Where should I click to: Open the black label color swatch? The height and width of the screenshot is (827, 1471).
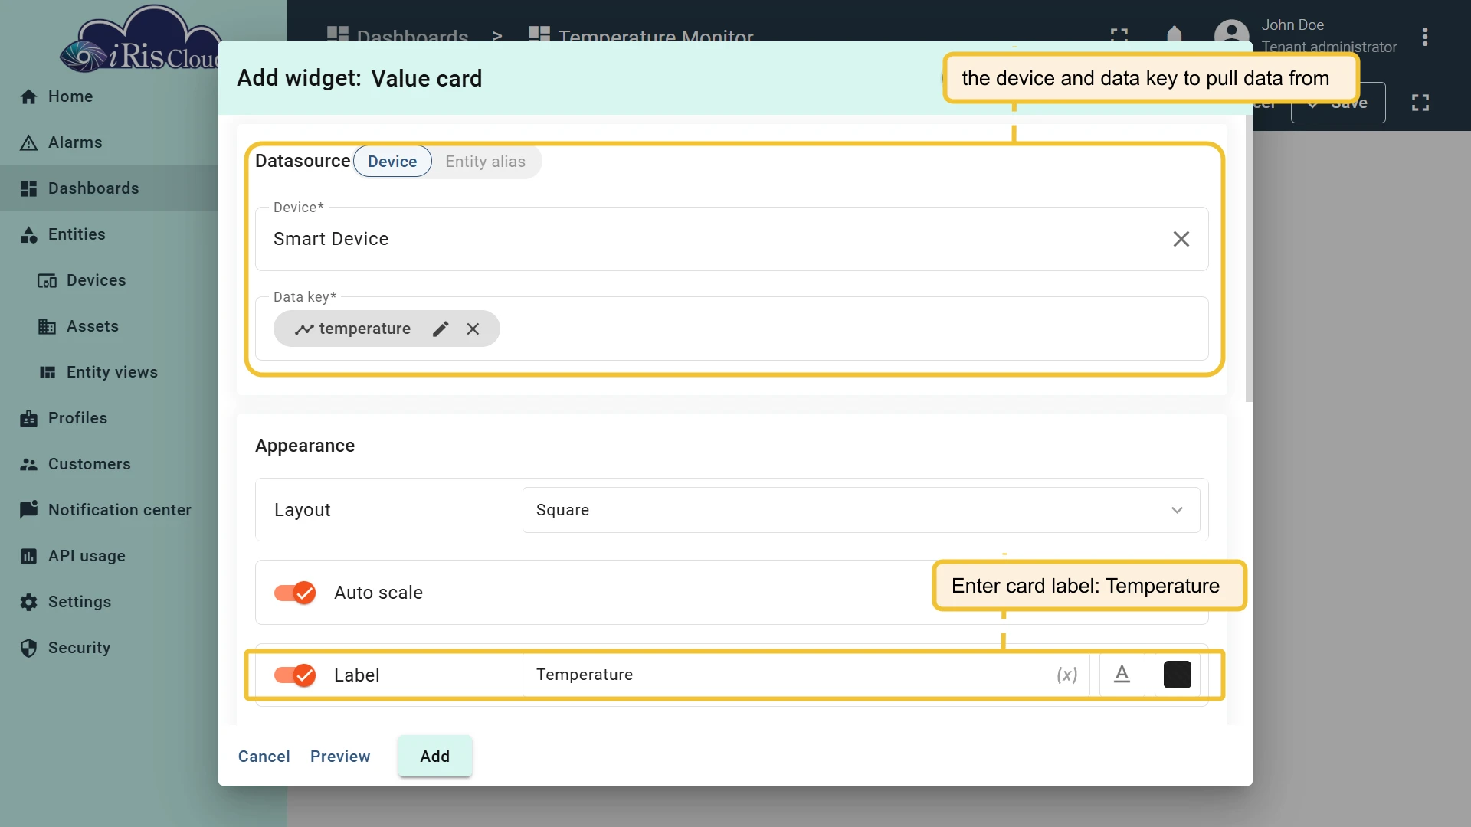pyautogui.click(x=1177, y=675)
